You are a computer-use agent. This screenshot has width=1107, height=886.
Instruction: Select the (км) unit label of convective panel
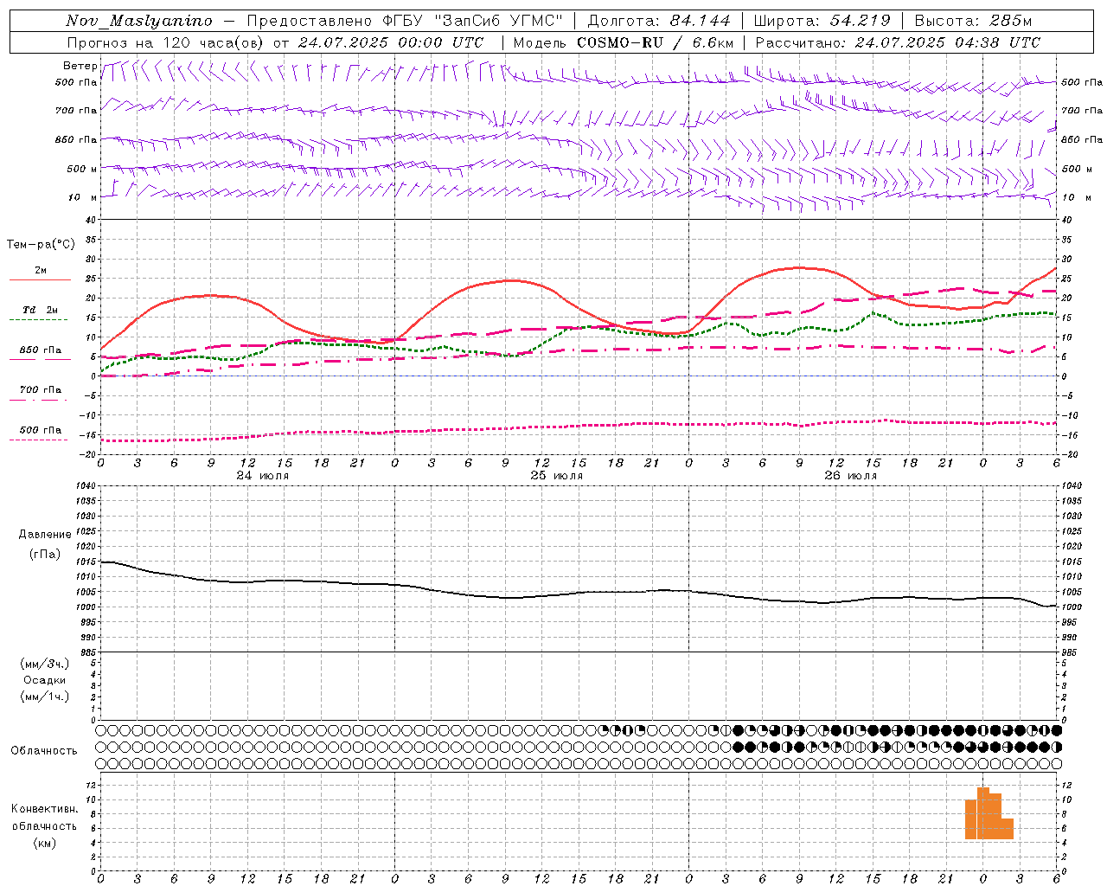click(x=44, y=843)
